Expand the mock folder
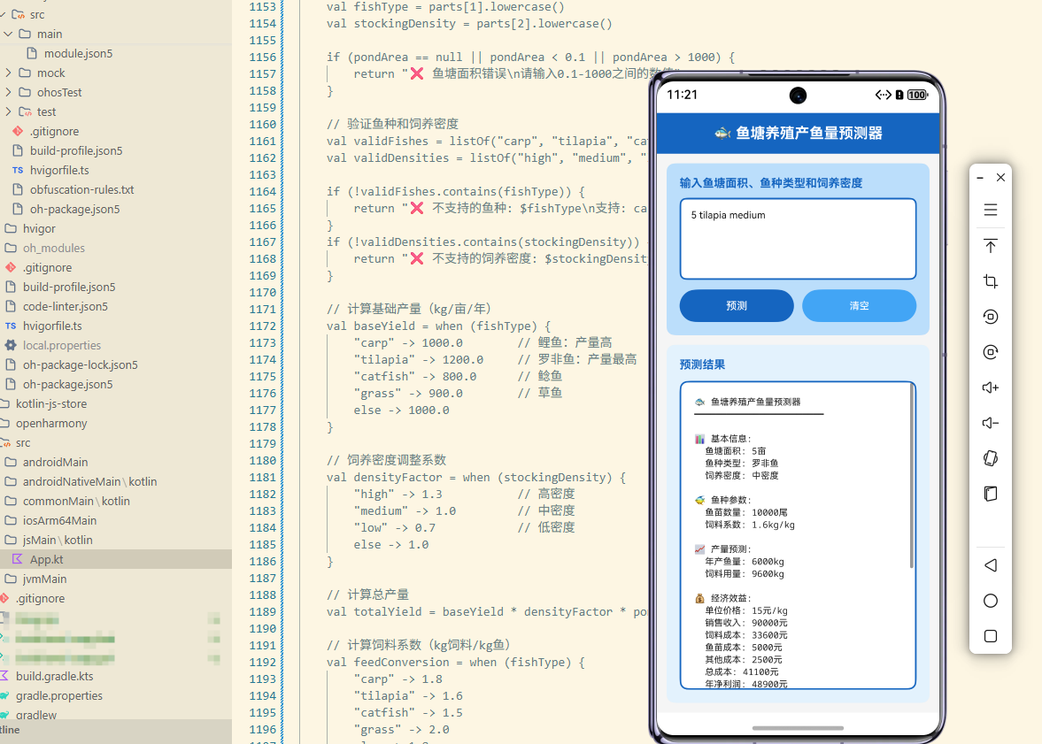Screen dimensions: 1042x744 click(x=8, y=73)
